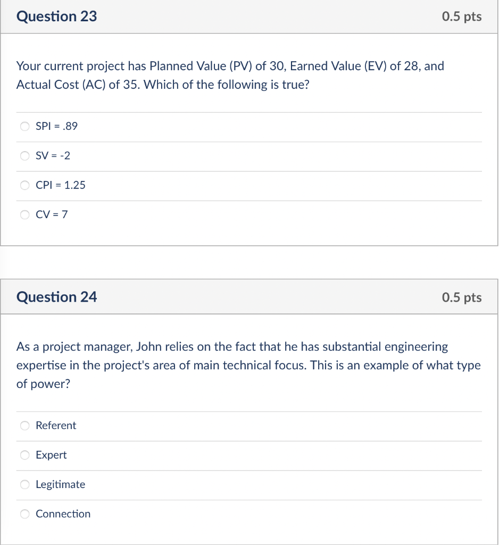Click the Question 24 header
The height and width of the screenshot is (545, 499).
[56, 296]
